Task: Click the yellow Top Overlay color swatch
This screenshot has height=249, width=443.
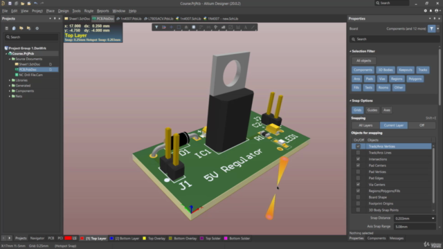Action: [x=145, y=238]
